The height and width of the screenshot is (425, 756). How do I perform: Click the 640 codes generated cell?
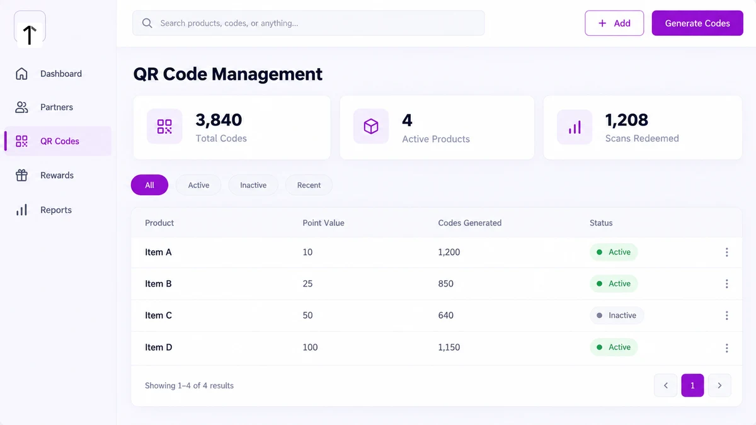(x=445, y=315)
